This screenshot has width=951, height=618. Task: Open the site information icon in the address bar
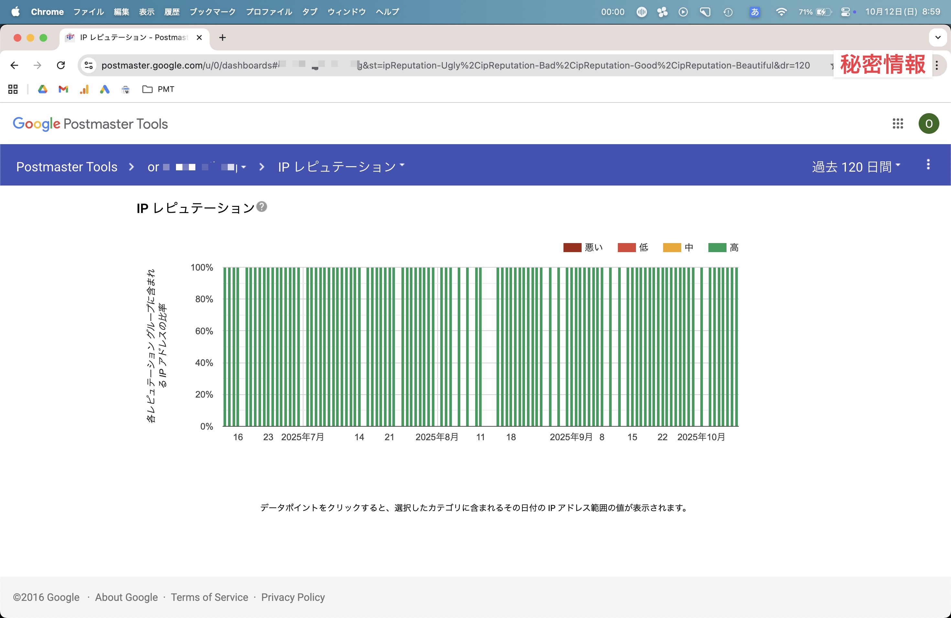pyautogui.click(x=89, y=65)
